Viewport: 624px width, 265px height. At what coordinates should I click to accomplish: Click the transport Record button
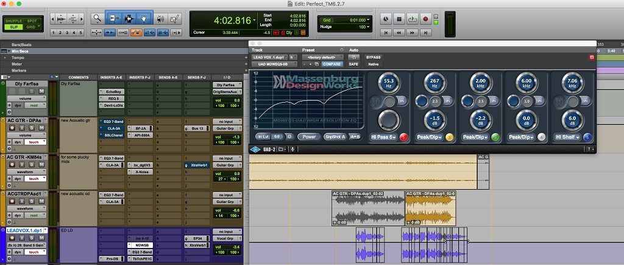click(425, 19)
